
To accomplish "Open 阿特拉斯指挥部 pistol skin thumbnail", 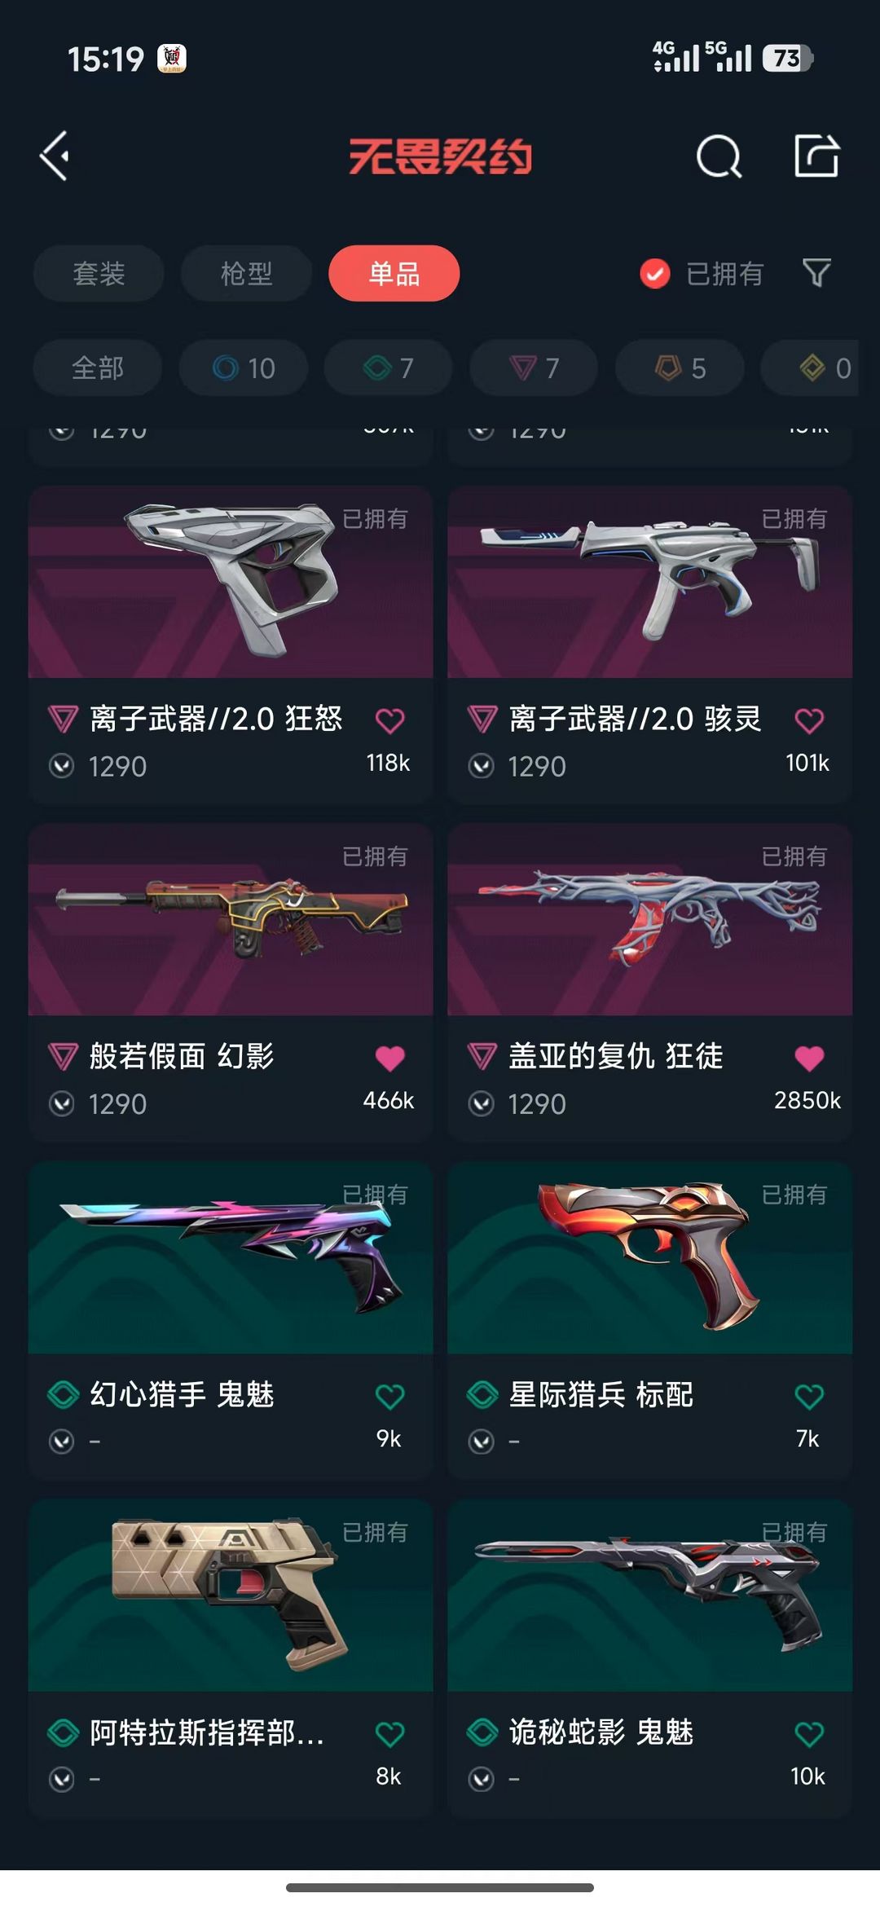I will coord(231,1595).
